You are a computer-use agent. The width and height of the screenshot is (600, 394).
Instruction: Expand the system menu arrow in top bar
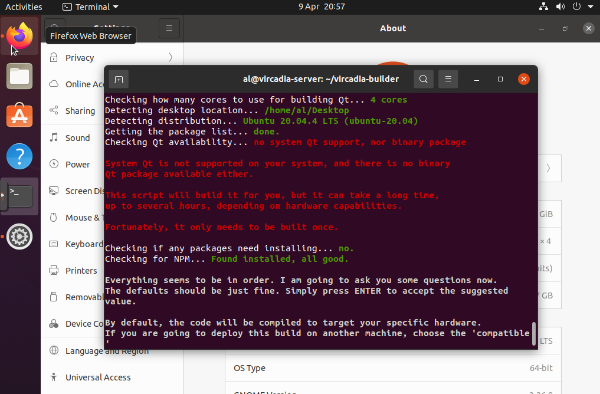click(x=591, y=6)
